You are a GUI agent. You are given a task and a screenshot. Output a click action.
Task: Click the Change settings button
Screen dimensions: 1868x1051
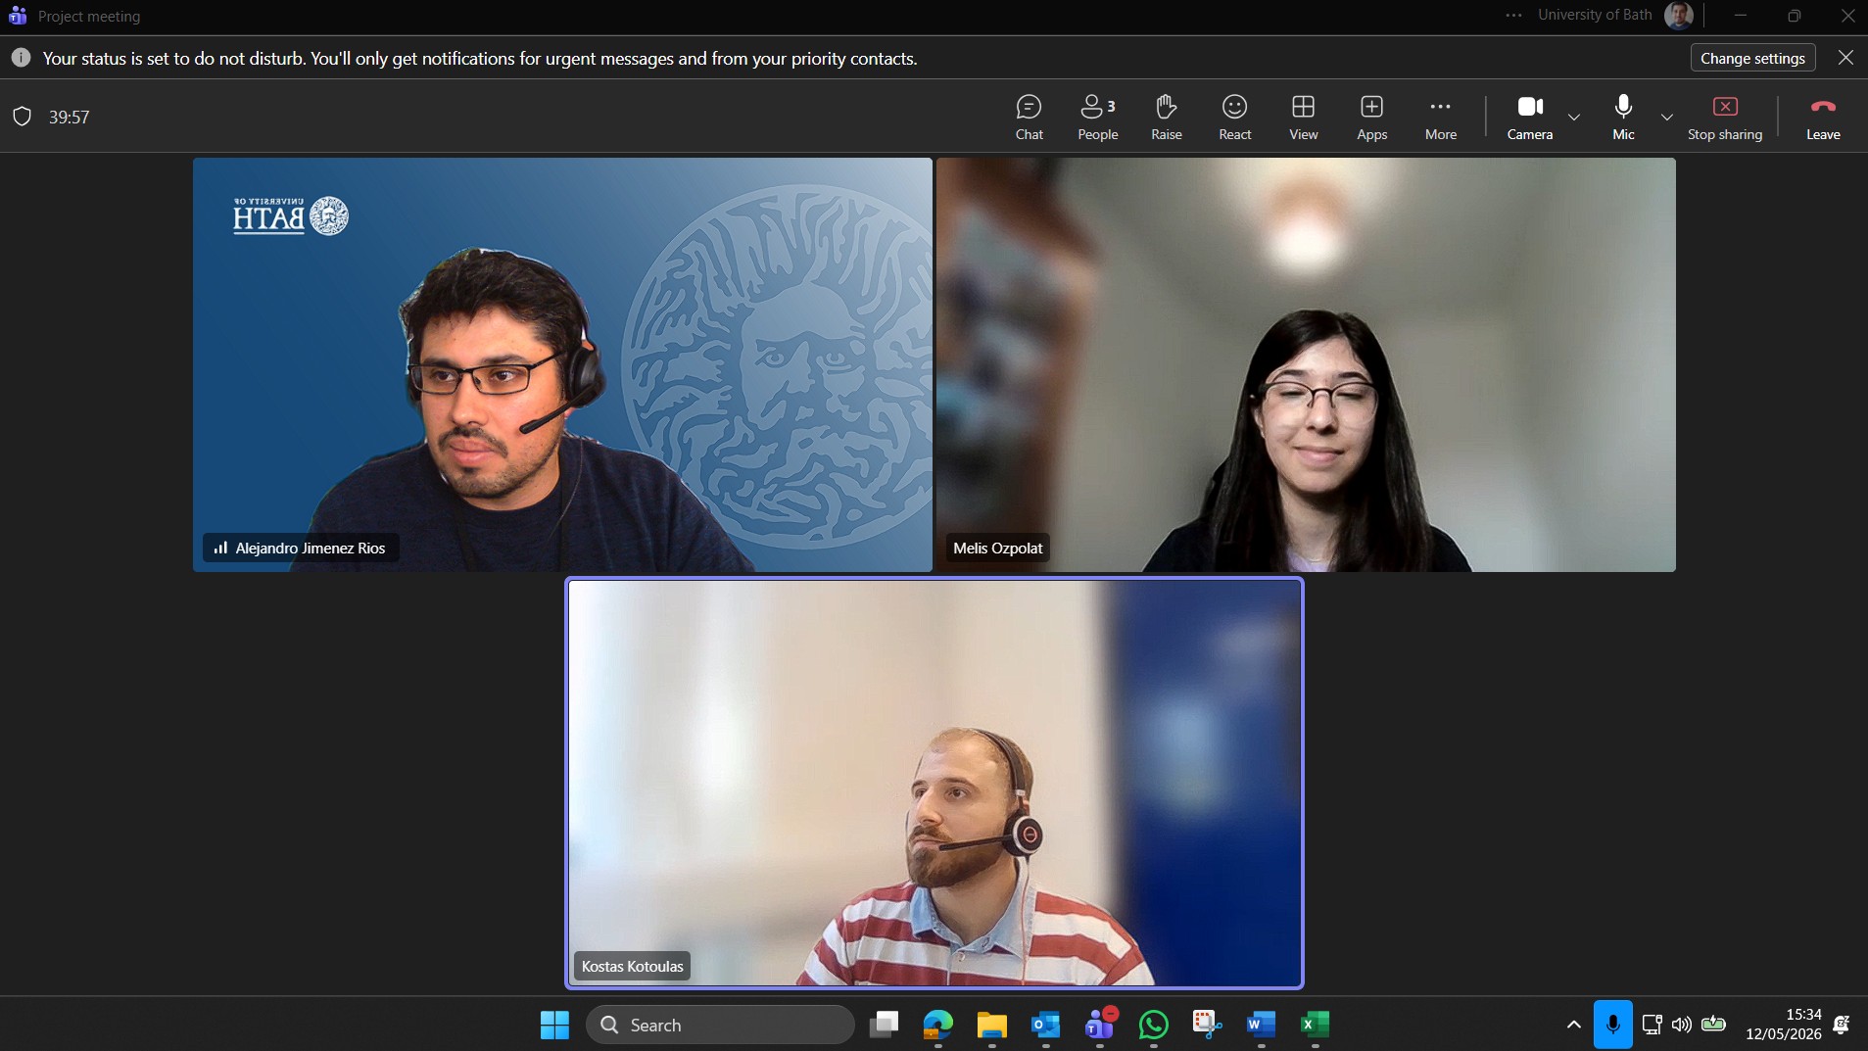click(1752, 58)
